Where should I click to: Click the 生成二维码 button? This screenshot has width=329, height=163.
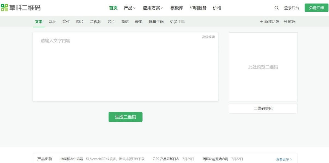click(x=126, y=117)
